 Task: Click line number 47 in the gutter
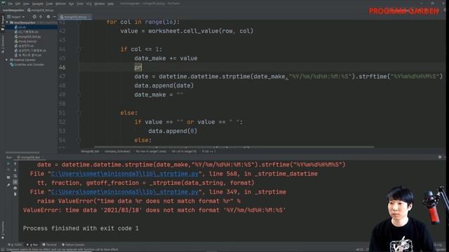pos(62,76)
